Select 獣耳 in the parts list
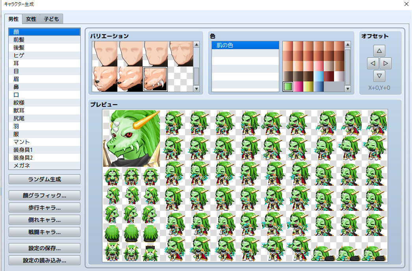 44,111
